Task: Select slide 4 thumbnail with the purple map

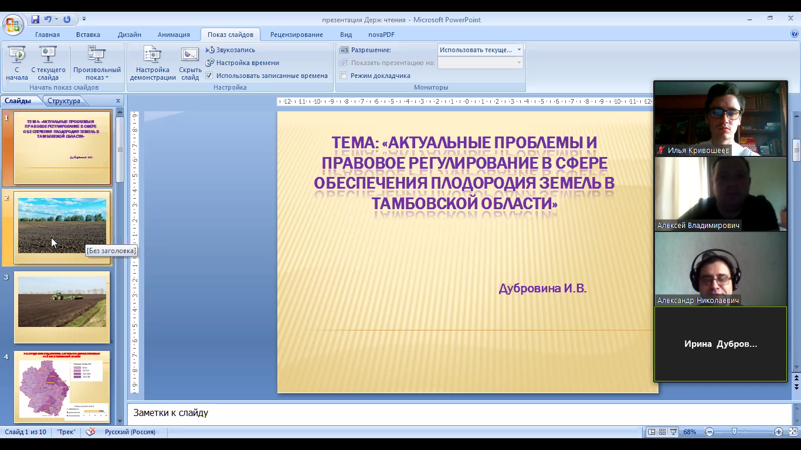Action: [62, 387]
